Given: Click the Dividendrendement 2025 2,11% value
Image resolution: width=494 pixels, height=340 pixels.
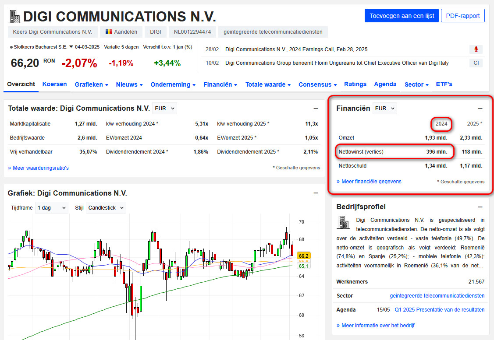Looking at the screenshot, I should 311,151.
